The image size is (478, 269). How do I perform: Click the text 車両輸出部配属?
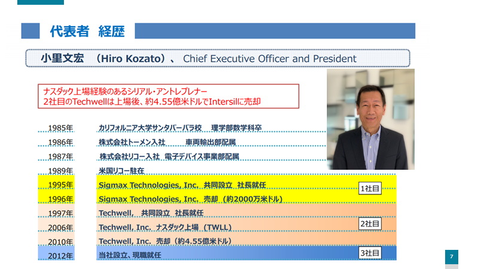tap(210, 142)
